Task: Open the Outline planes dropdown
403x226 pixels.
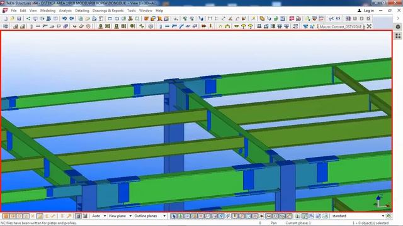Action: [x=150, y=216]
